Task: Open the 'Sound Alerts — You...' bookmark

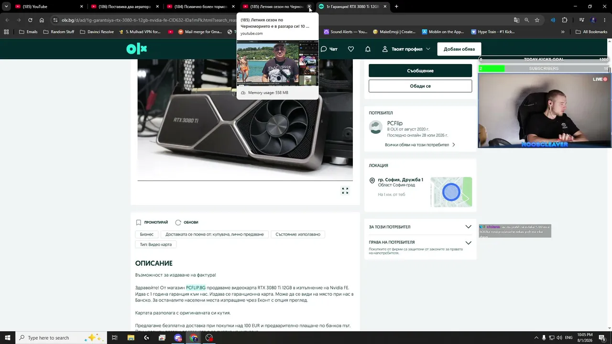Action: pyautogui.click(x=345, y=32)
